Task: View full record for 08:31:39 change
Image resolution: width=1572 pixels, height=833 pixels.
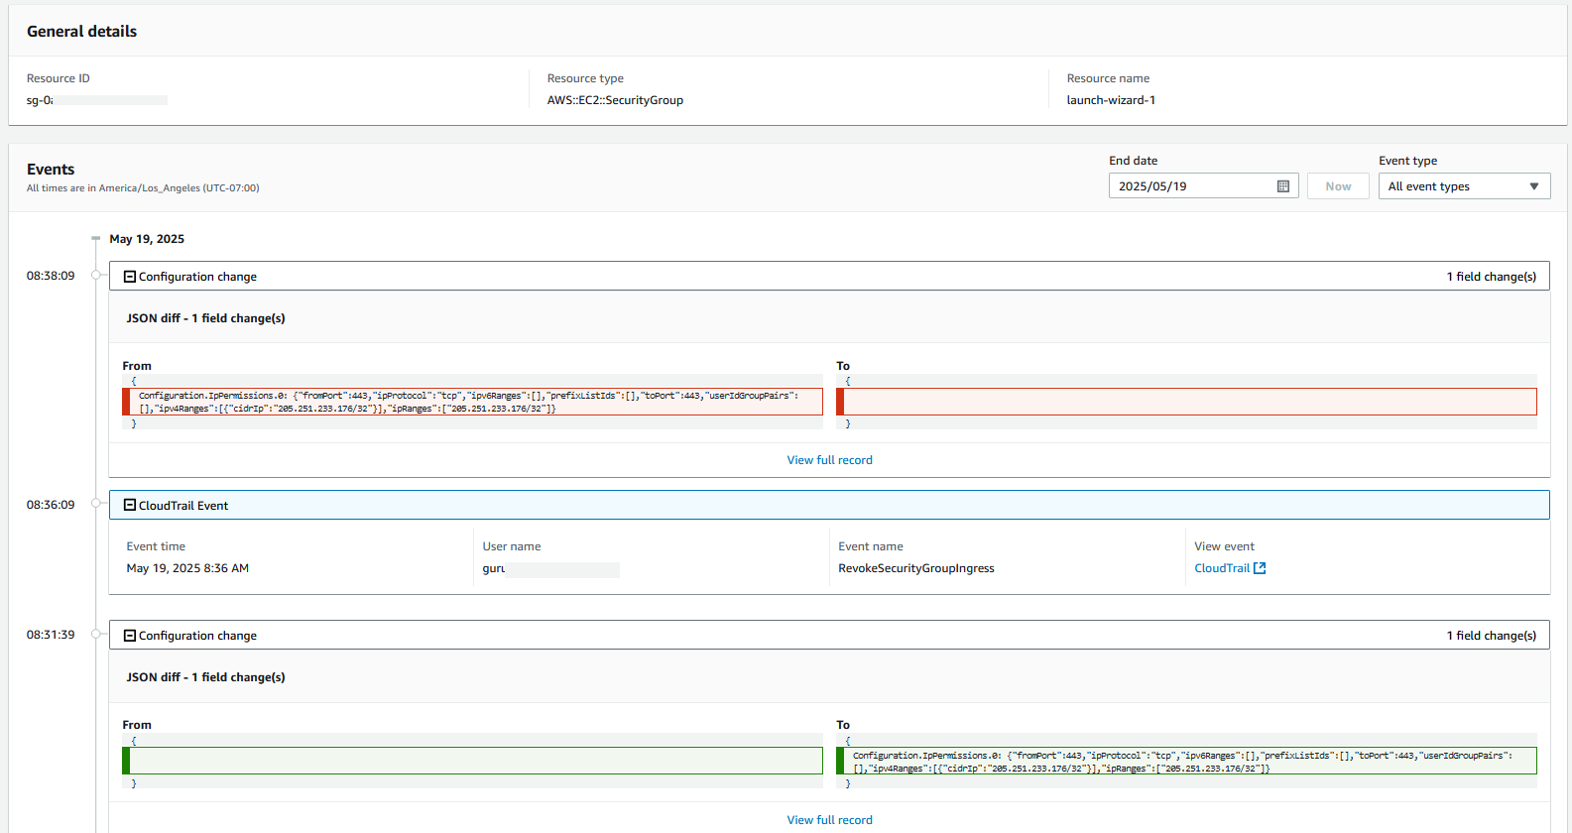Action: (x=829, y=820)
